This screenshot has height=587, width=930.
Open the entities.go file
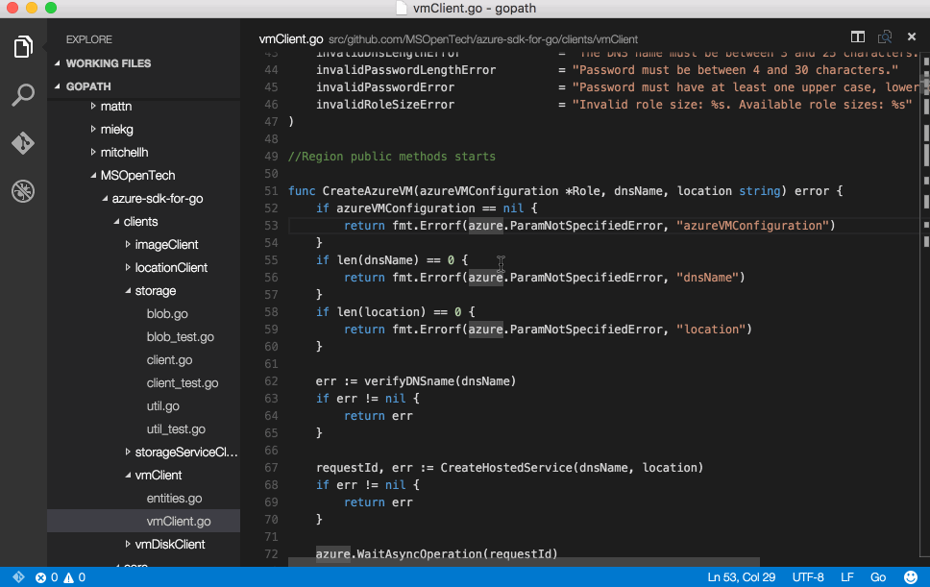point(177,498)
